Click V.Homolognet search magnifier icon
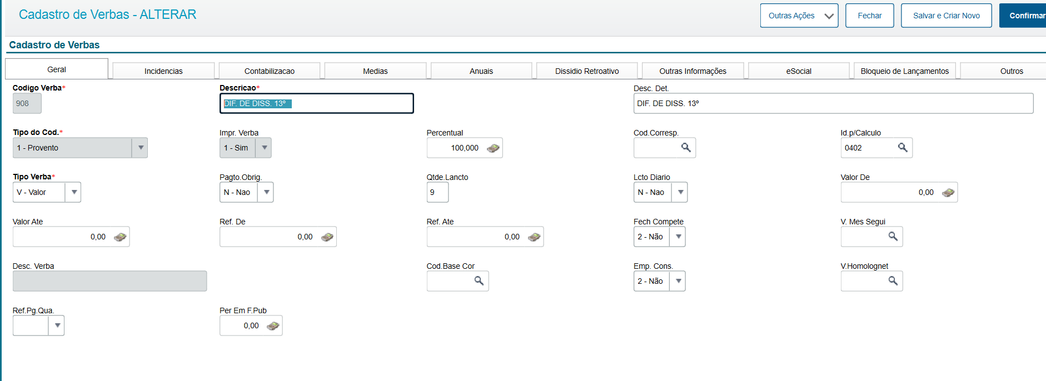Image resolution: width=1046 pixels, height=381 pixels. (x=893, y=281)
